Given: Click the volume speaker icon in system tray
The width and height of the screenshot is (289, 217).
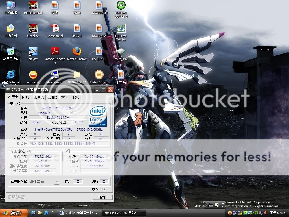Looking at the screenshot, I should point(265,213).
